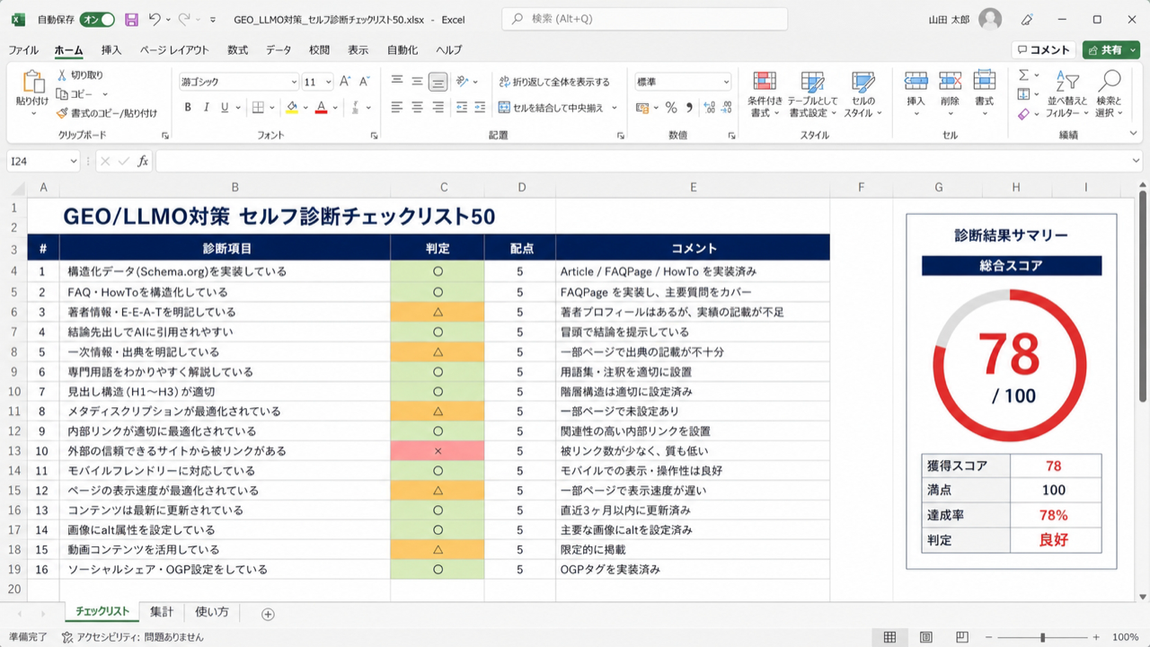The height and width of the screenshot is (647, 1150).
Task: Apply percent style format
Action: (x=670, y=108)
